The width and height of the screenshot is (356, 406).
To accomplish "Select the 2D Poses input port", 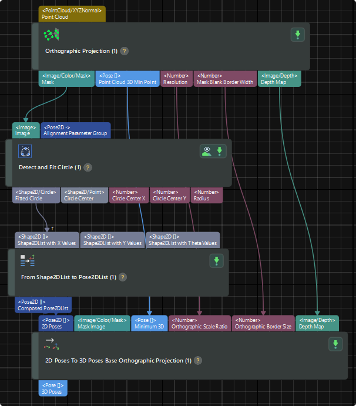I will (56, 323).
